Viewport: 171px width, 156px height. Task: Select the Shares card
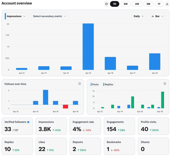point(153,146)
